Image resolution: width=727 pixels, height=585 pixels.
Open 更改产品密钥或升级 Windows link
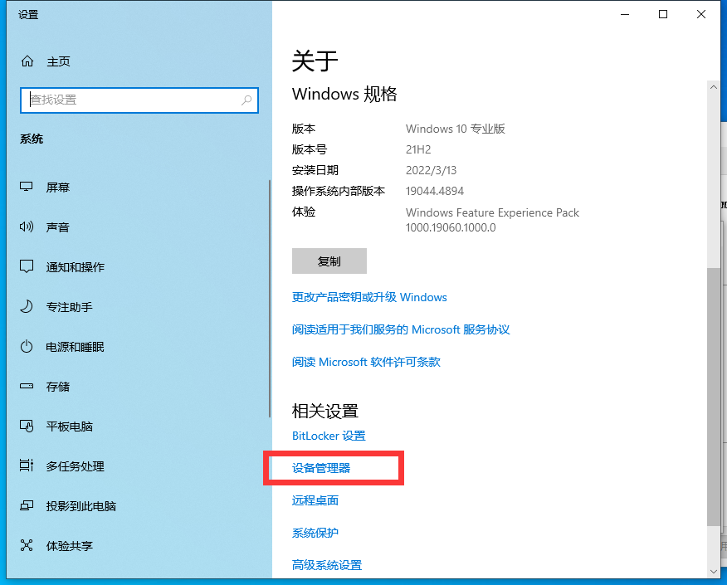click(x=369, y=297)
